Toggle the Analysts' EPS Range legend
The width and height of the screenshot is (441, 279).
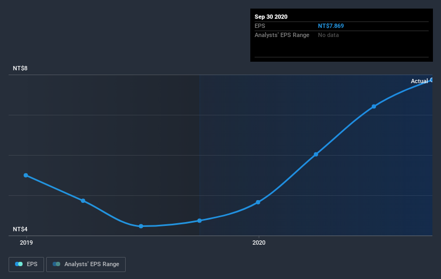coord(86,264)
